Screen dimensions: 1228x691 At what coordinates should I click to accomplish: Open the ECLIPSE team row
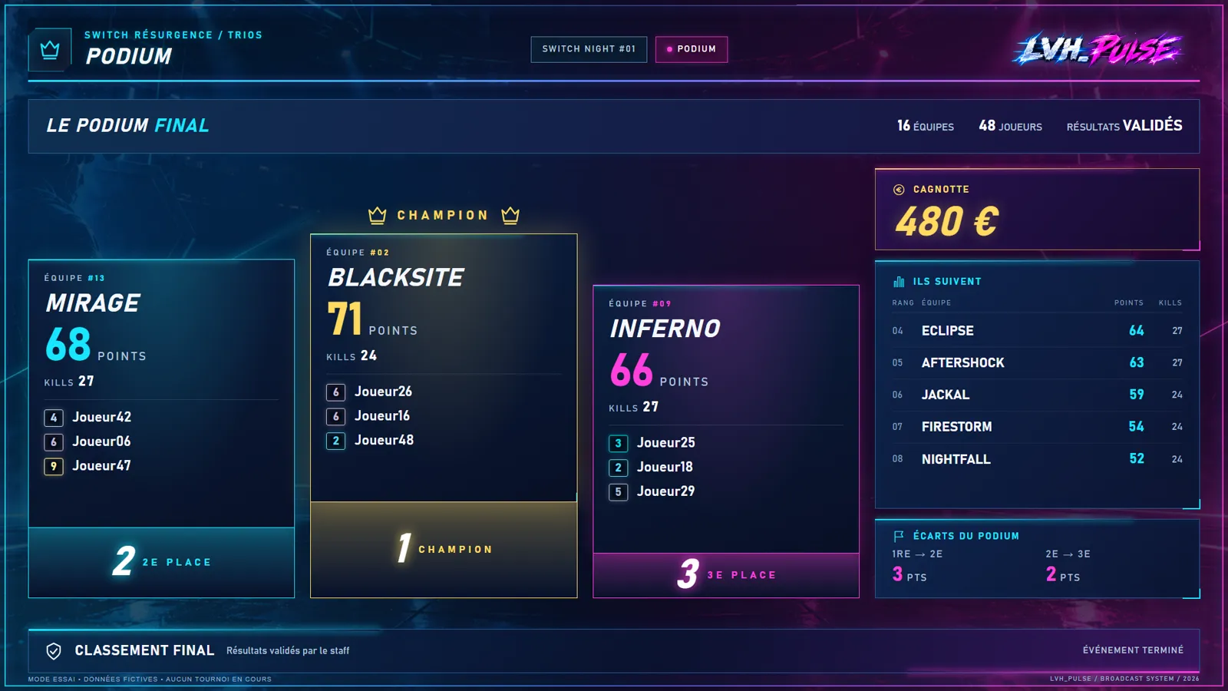click(1037, 331)
